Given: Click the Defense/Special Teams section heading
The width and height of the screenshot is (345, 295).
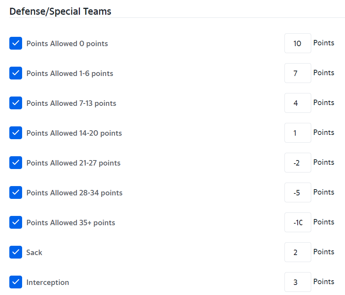Looking at the screenshot, I should [x=60, y=12].
